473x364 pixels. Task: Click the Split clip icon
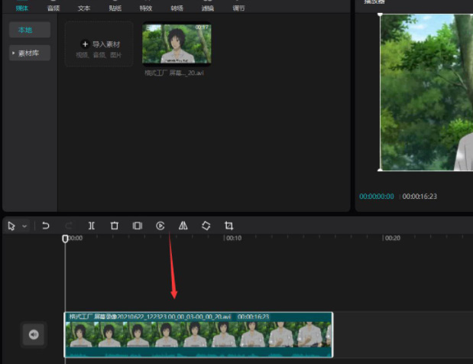[92, 226]
